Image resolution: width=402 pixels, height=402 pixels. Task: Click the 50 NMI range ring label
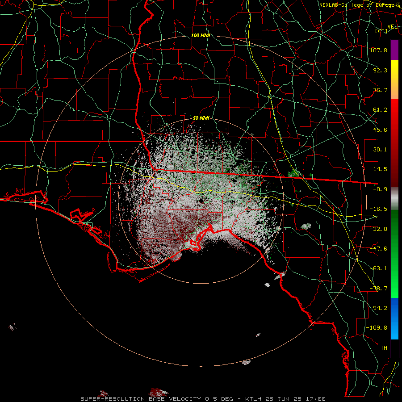(x=201, y=118)
